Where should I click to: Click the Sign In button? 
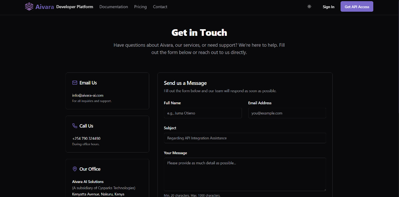click(x=328, y=7)
